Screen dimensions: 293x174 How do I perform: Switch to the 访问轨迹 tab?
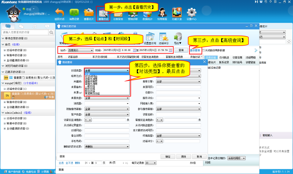point(224,57)
